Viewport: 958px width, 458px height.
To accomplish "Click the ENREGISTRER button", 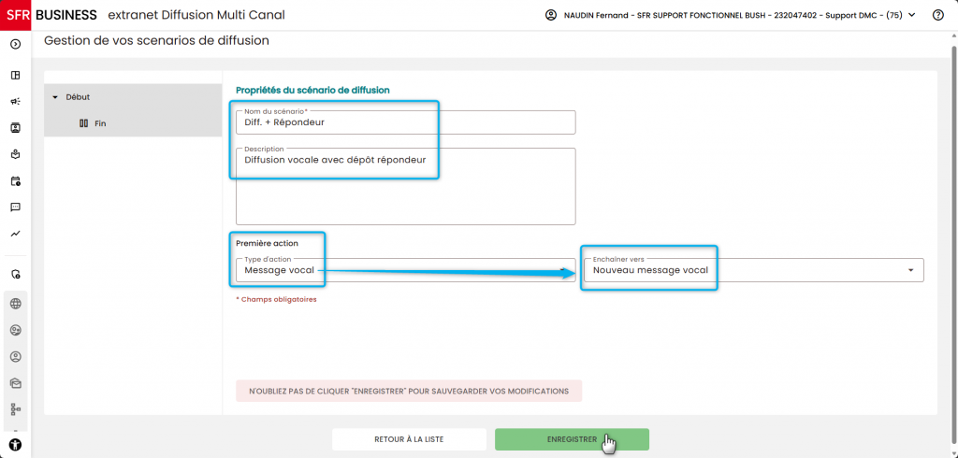I will tap(572, 439).
